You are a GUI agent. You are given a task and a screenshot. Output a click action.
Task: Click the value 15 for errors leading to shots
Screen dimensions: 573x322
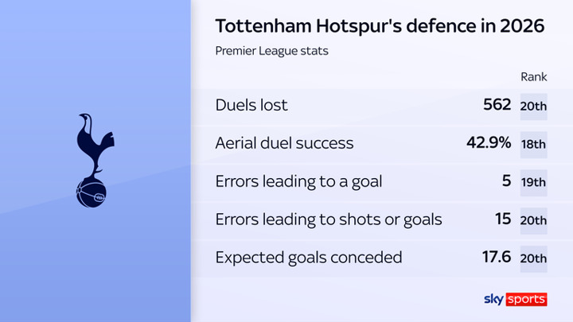(x=502, y=219)
